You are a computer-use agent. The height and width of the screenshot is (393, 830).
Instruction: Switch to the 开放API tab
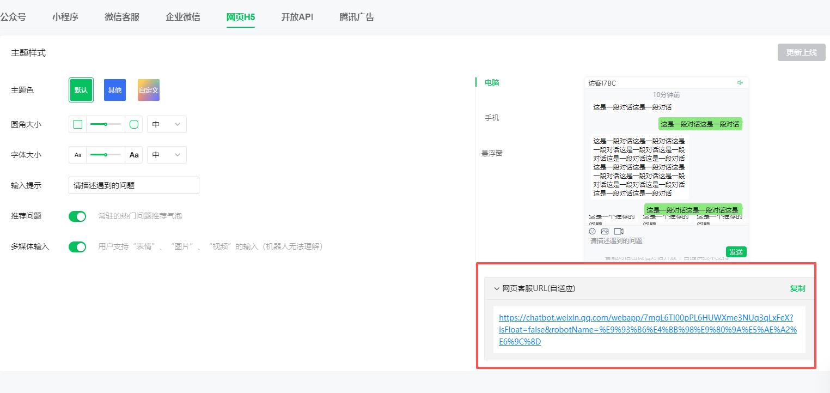(x=297, y=17)
